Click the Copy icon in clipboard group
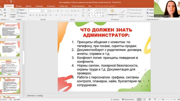This screenshot has height=101, width=180. click(x=5, y=13)
